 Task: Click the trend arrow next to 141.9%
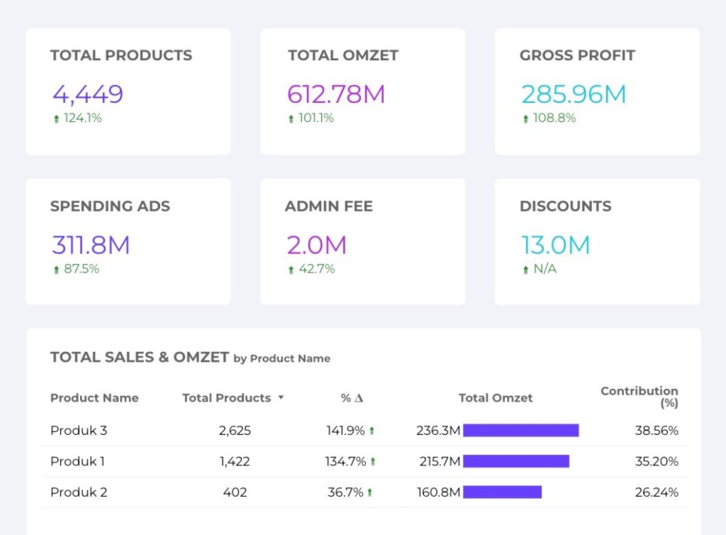(x=372, y=431)
